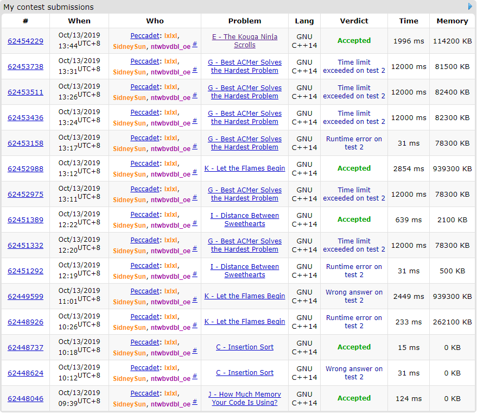Click the # icon in submission 62454229 row

point(195,45)
